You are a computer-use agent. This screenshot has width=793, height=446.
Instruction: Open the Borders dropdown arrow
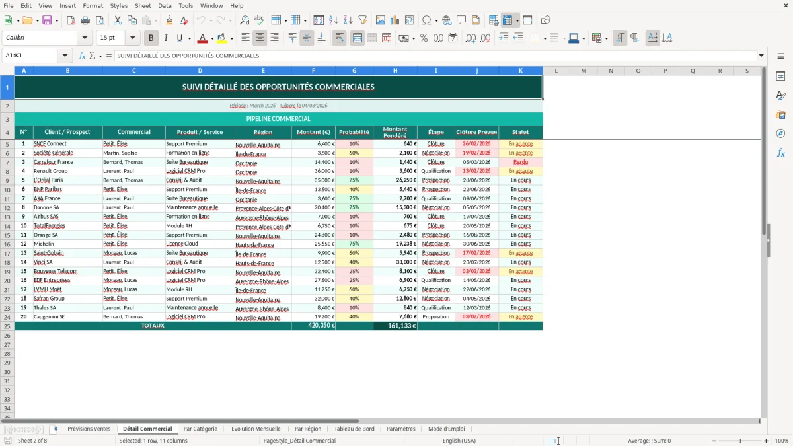[545, 38]
